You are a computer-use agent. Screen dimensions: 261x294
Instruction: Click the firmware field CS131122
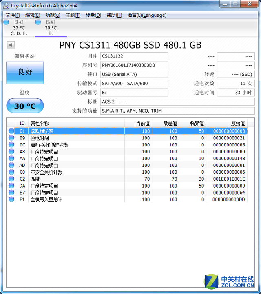[134, 56]
